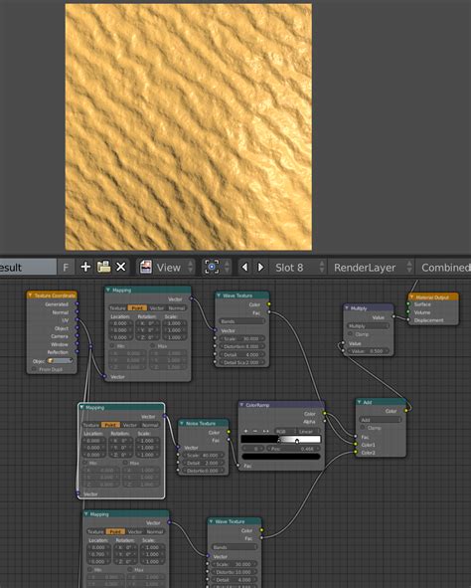Click the ColorRamp Pos 0.466 field
The height and width of the screenshot is (588, 471).
click(293, 449)
